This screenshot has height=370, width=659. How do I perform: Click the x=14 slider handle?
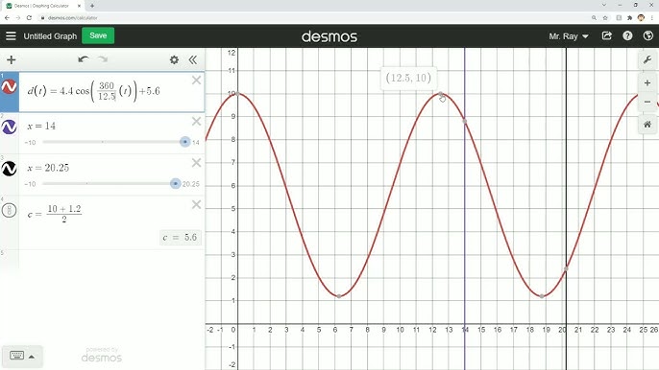[184, 142]
